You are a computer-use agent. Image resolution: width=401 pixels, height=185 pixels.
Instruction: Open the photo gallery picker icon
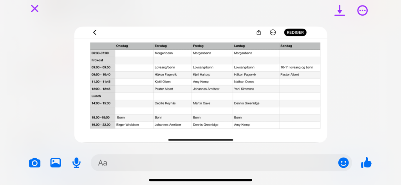tap(56, 163)
